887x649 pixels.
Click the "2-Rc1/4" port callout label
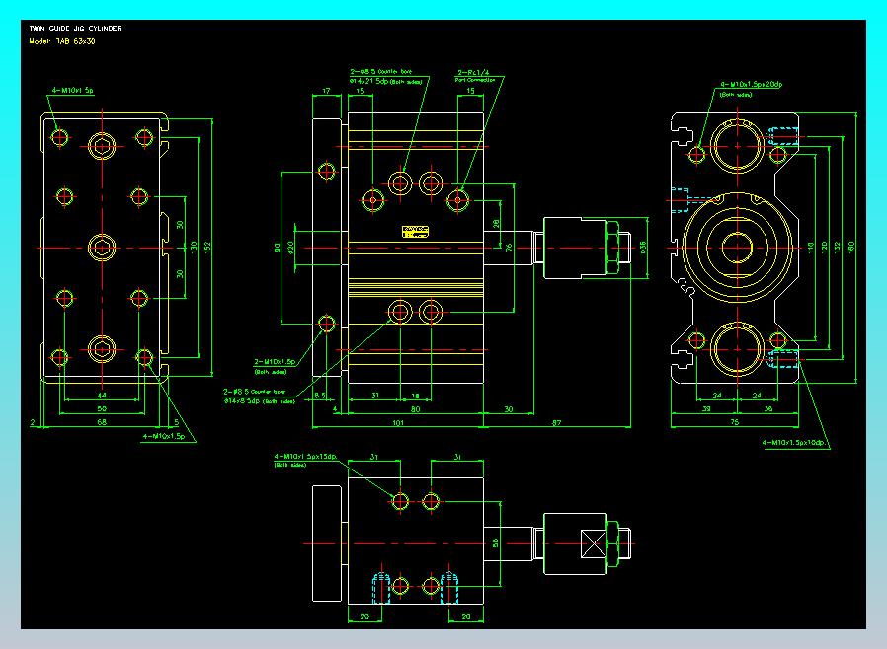pyautogui.click(x=473, y=72)
